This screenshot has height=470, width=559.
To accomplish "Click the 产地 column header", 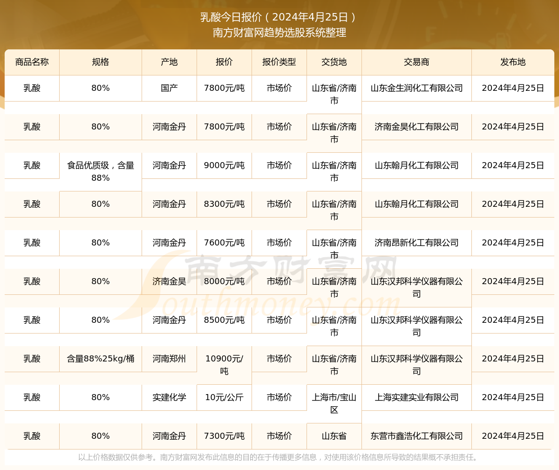I will pos(170,62).
